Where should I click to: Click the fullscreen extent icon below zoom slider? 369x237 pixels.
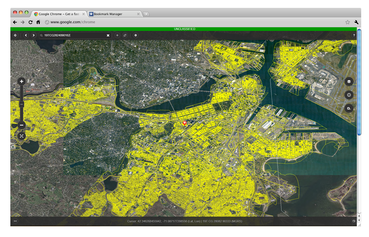[x=21, y=136]
